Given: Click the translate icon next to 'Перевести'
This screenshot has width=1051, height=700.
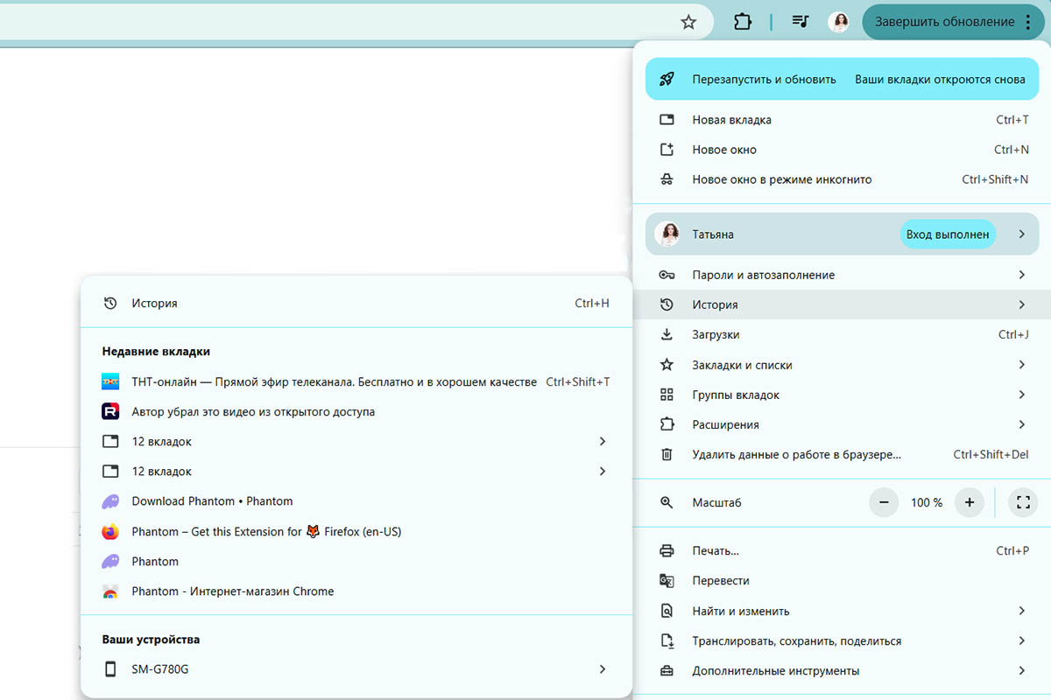Looking at the screenshot, I should tap(667, 580).
